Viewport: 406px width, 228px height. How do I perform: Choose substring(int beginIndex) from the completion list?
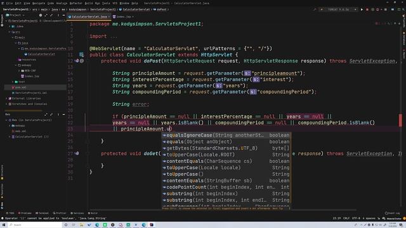point(226,194)
